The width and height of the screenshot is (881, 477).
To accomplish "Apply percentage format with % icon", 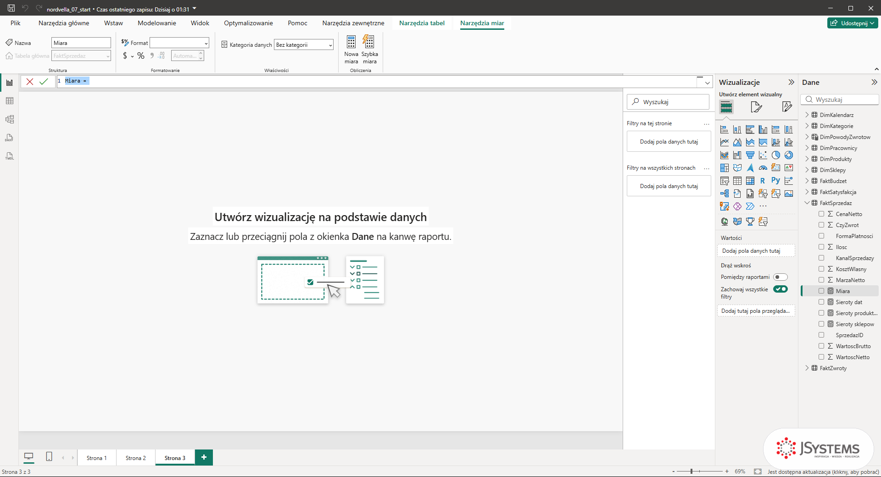I will (141, 56).
